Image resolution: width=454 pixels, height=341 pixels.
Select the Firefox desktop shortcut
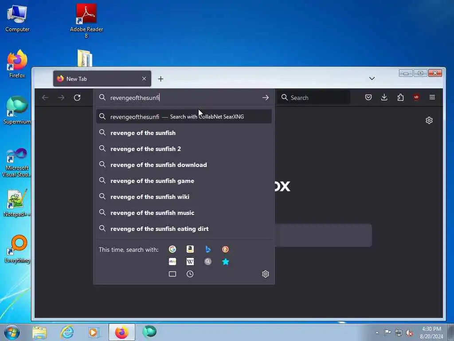tap(17, 64)
